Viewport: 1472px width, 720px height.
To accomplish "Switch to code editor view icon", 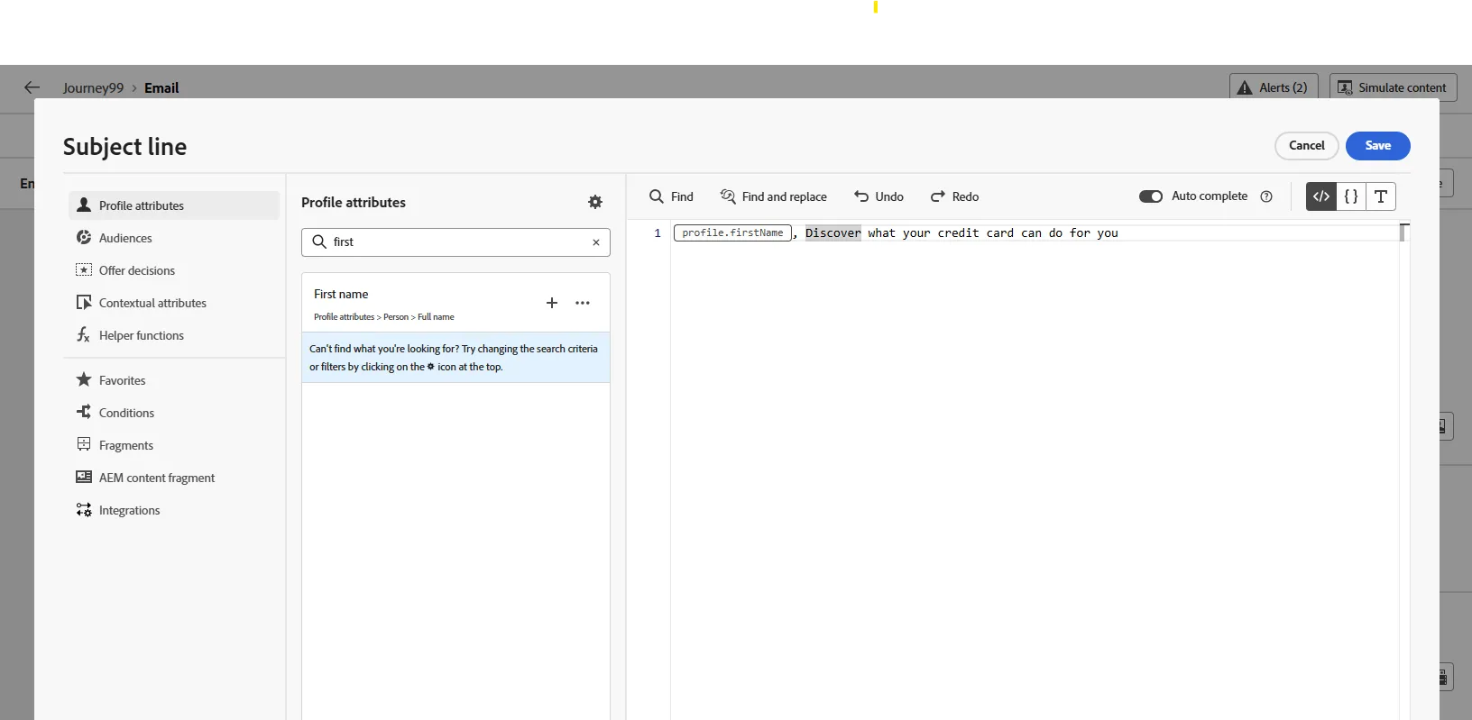I will pos(1321,196).
